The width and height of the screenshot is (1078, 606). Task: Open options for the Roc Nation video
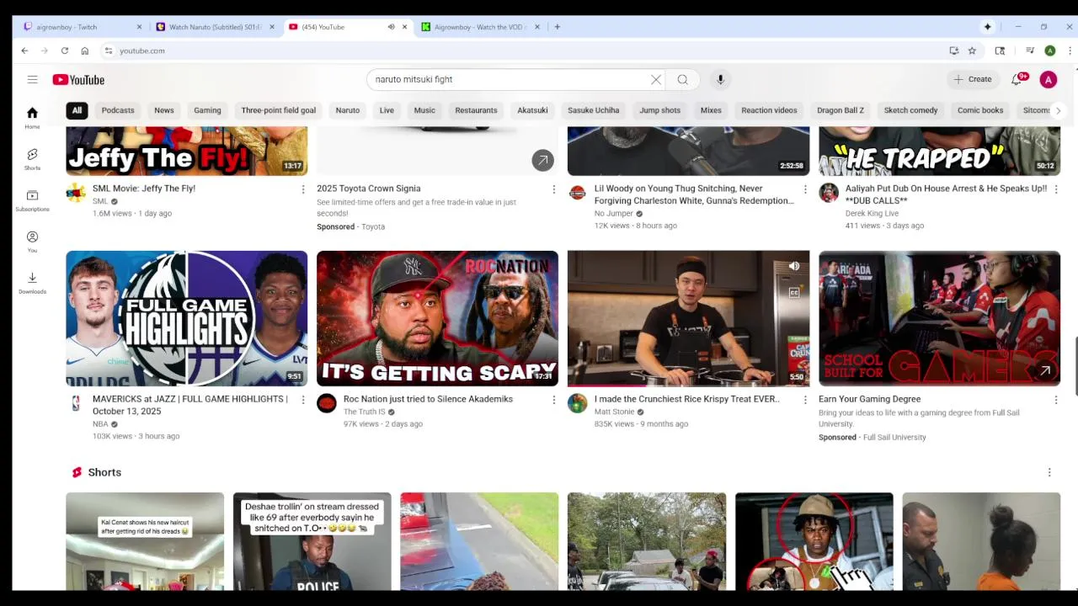pyautogui.click(x=553, y=400)
